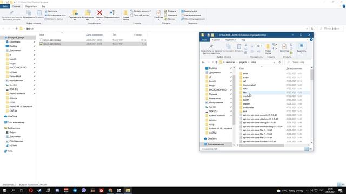346x194 pixels.
Task: Switch to the Share tab in the large Explorer window
Action: point(31,6)
